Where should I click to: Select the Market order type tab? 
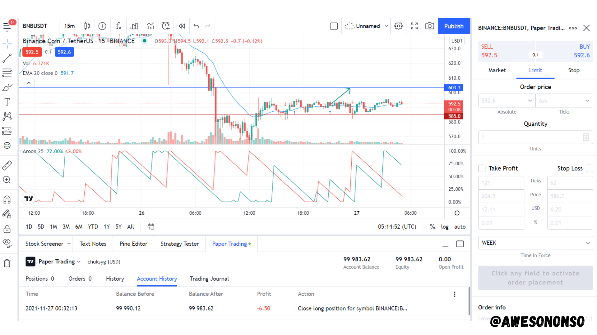point(497,70)
